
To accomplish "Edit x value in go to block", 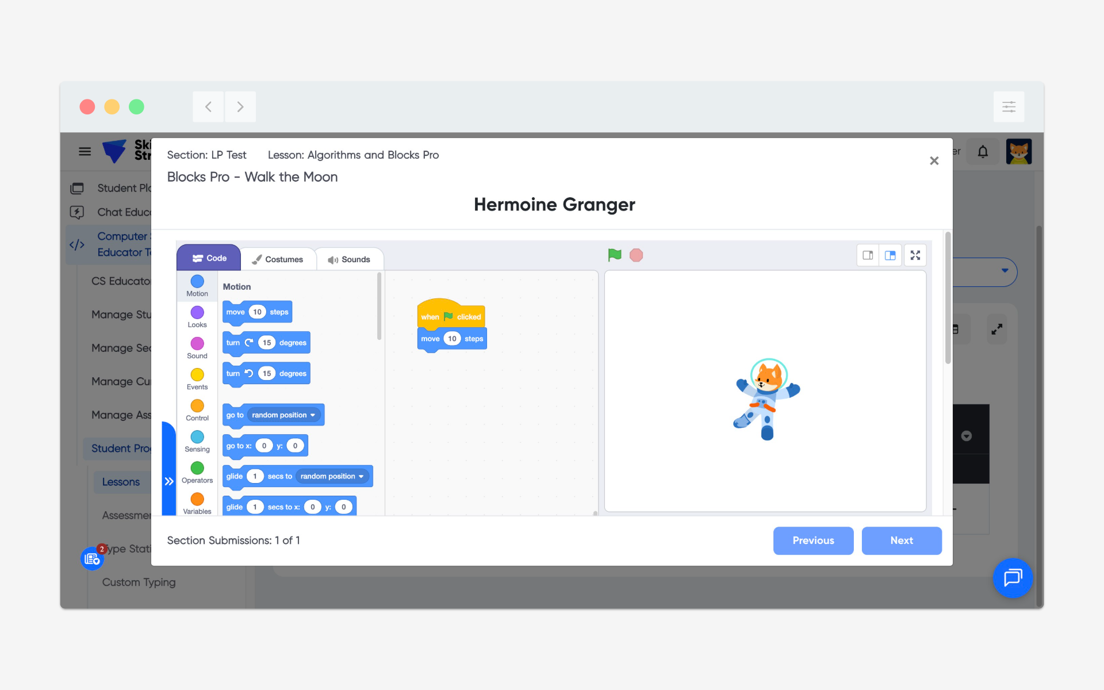I will [264, 446].
